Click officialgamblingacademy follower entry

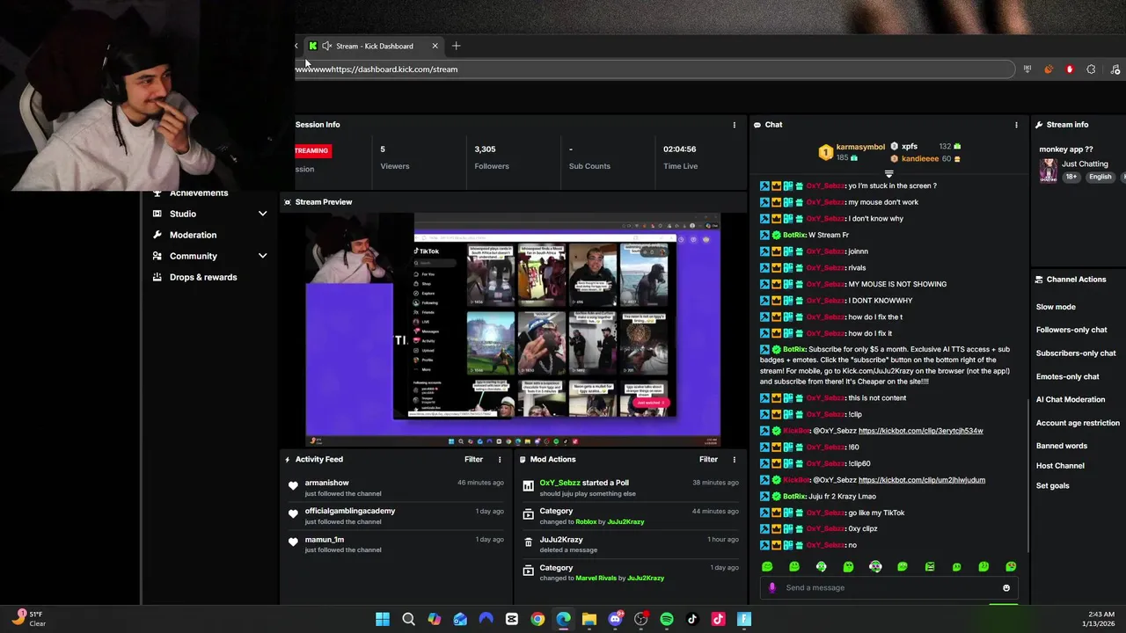350,511
